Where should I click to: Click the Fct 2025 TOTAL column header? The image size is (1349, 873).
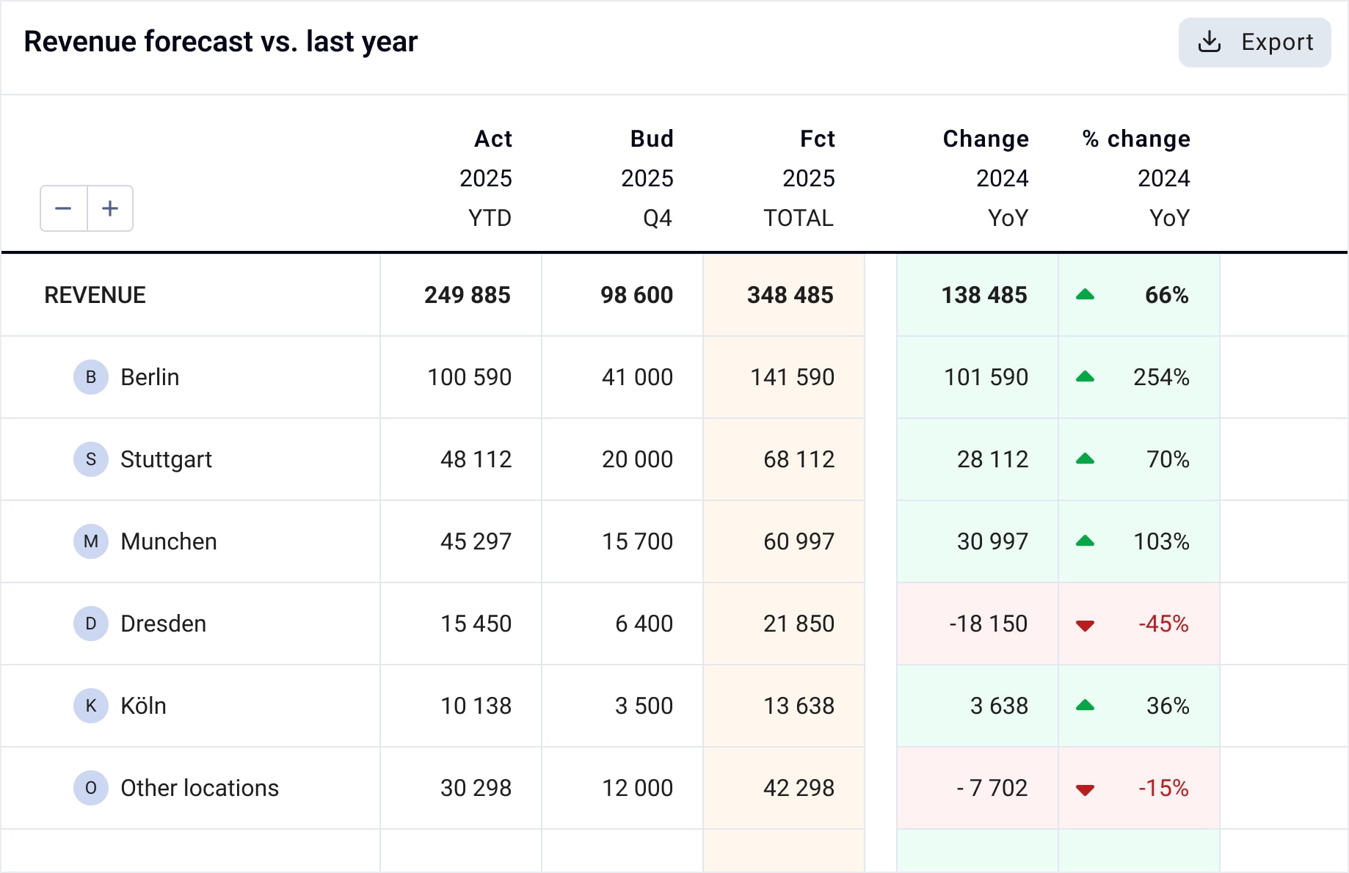[799, 178]
